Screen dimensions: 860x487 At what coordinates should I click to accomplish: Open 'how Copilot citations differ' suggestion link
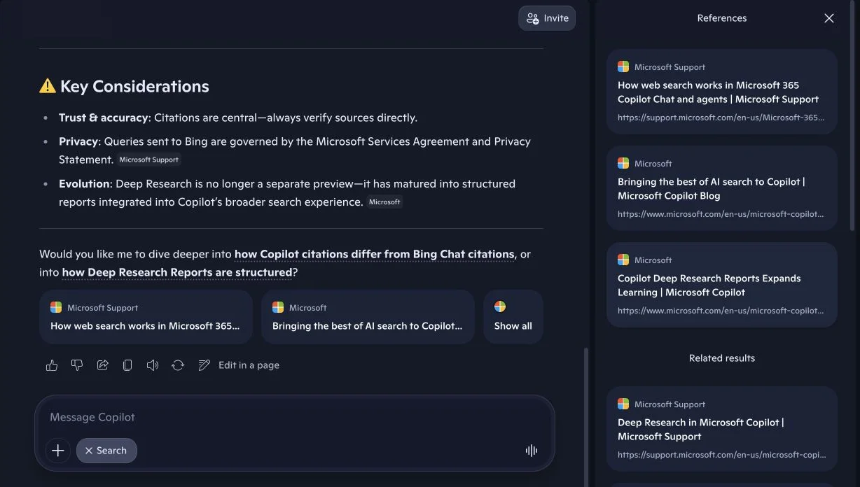[375, 254]
